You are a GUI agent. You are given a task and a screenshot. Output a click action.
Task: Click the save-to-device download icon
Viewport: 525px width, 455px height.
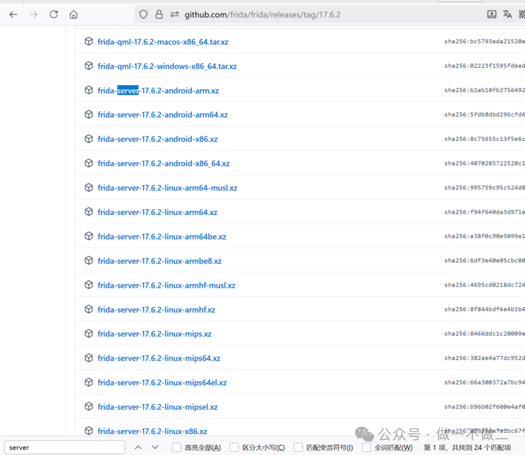491,14
